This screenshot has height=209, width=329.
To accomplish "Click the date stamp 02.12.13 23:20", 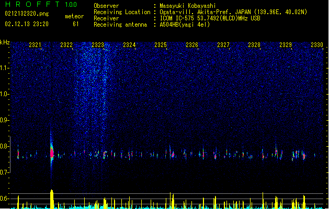I will [27, 24].
